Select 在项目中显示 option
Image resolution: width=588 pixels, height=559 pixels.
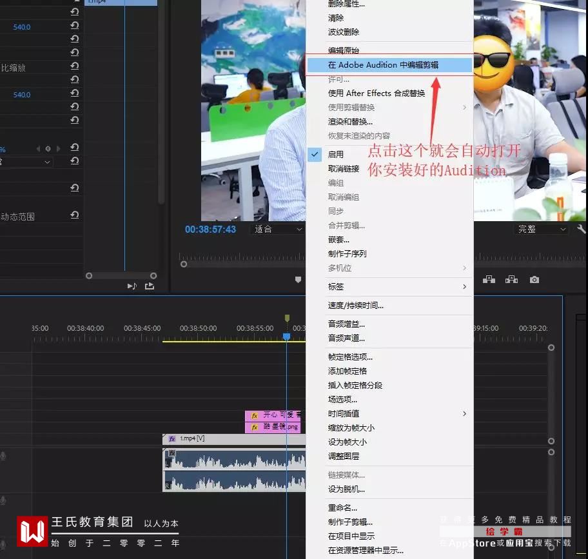click(x=351, y=536)
